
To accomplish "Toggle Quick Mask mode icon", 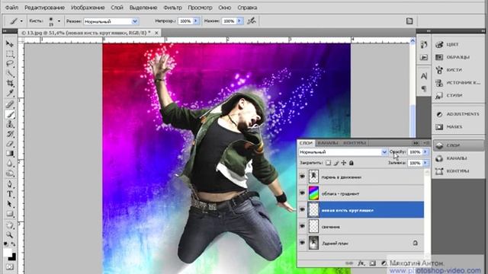I will (10, 267).
